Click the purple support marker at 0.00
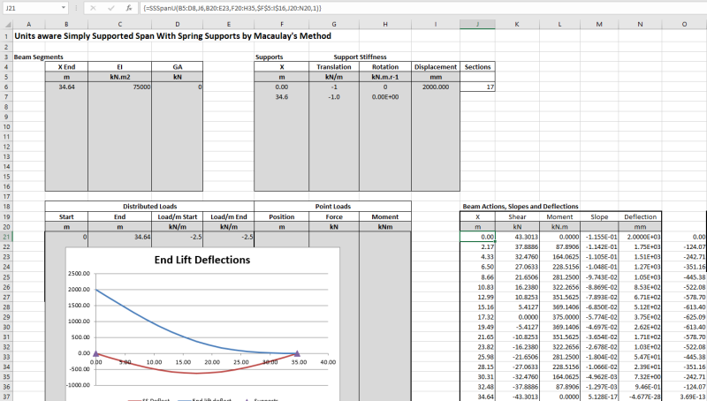The width and height of the screenshot is (707, 401). pyautogui.click(x=95, y=353)
